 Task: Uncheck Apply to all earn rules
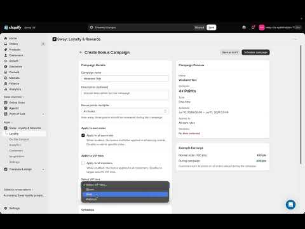tap(83, 135)
